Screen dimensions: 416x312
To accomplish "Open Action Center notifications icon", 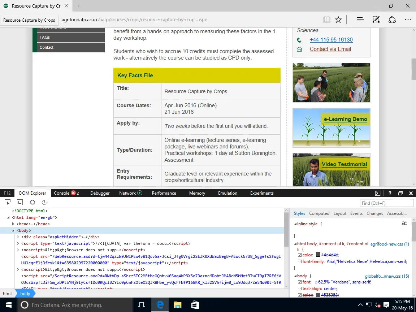I will click(x=386, y=305).
